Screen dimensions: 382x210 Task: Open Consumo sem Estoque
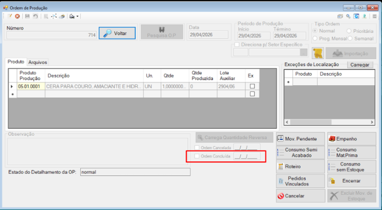tap(351, 167)
